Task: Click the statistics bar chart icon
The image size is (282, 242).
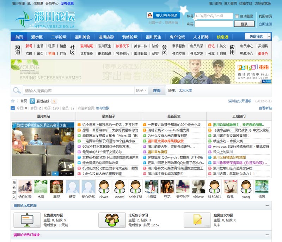Action: [13, 108]
